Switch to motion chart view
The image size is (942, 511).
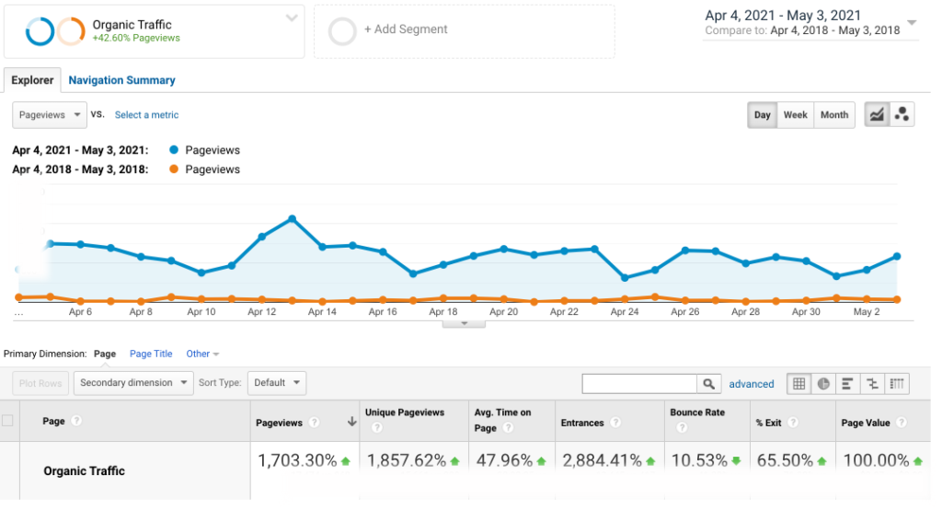click(902, 115)
